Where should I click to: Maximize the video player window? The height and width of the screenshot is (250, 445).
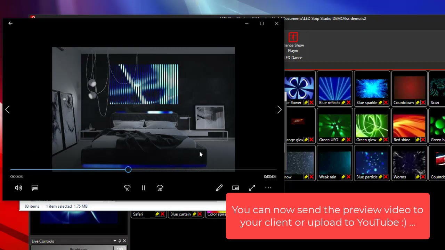(x=262, y=24)
